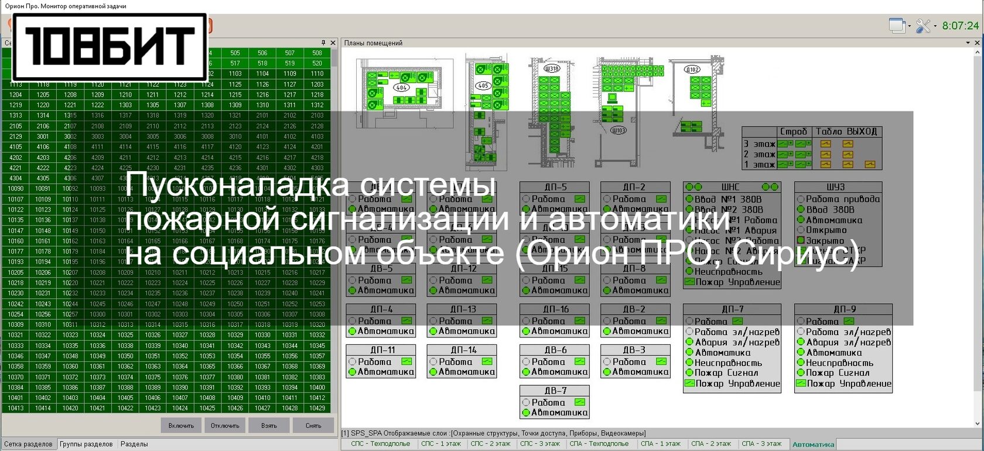Image resolution: width=984 pixels, height=451 pixels.
Task: Toggle the ДП-14 Автоматика indicator
Action: click(x=433, y=372)
